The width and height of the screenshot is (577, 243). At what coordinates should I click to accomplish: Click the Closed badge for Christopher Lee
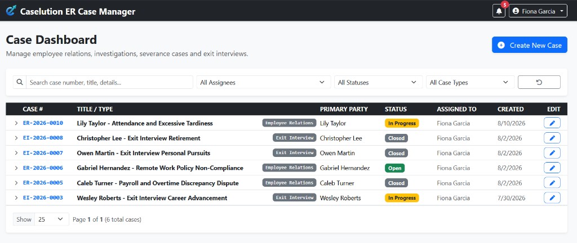[396, 138]
